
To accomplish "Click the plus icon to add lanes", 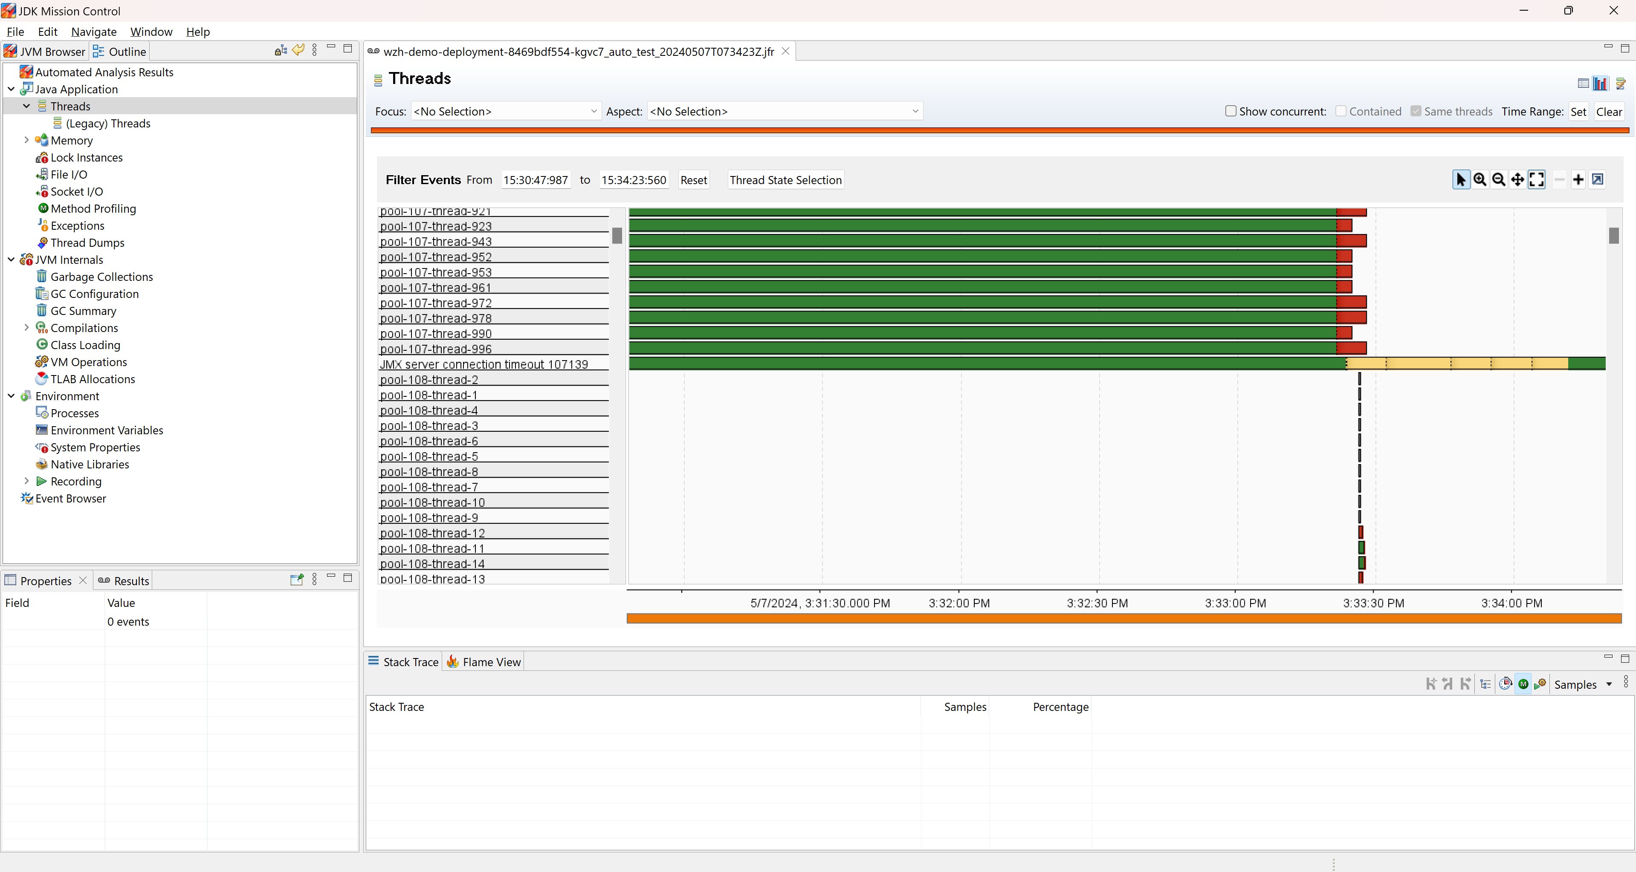I will click(1578, 179).
